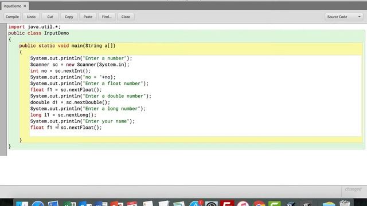Open Safari from the dock
Viewport: 367px width, 206px height.
tap(38, 204)
